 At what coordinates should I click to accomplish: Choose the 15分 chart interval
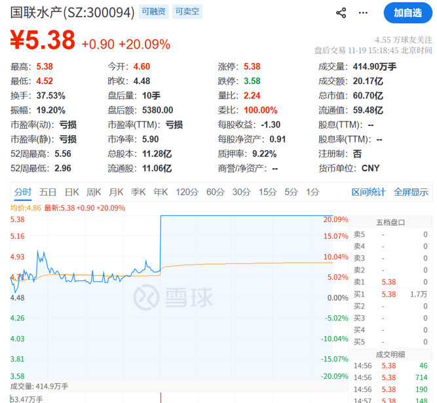pos(267,192)
